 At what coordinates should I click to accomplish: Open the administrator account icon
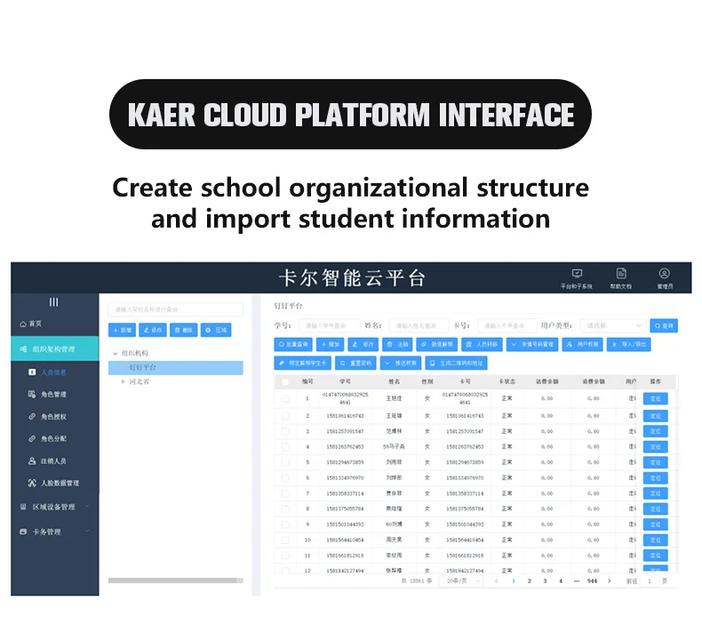665,273
